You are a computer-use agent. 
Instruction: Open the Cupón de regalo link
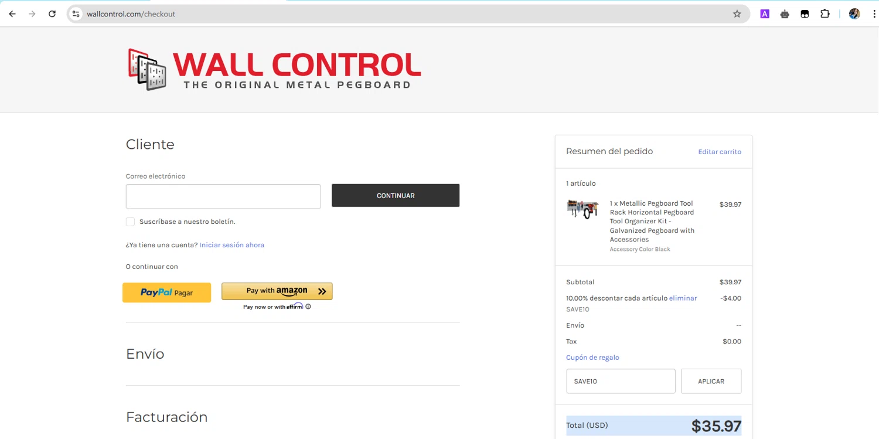tap(592, 358)
